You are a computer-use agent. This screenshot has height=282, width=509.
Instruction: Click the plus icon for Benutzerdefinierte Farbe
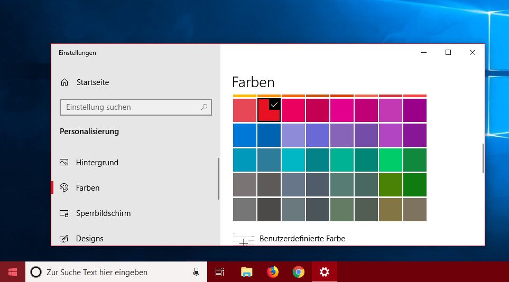pyautogui.click(x=244, y=242)
